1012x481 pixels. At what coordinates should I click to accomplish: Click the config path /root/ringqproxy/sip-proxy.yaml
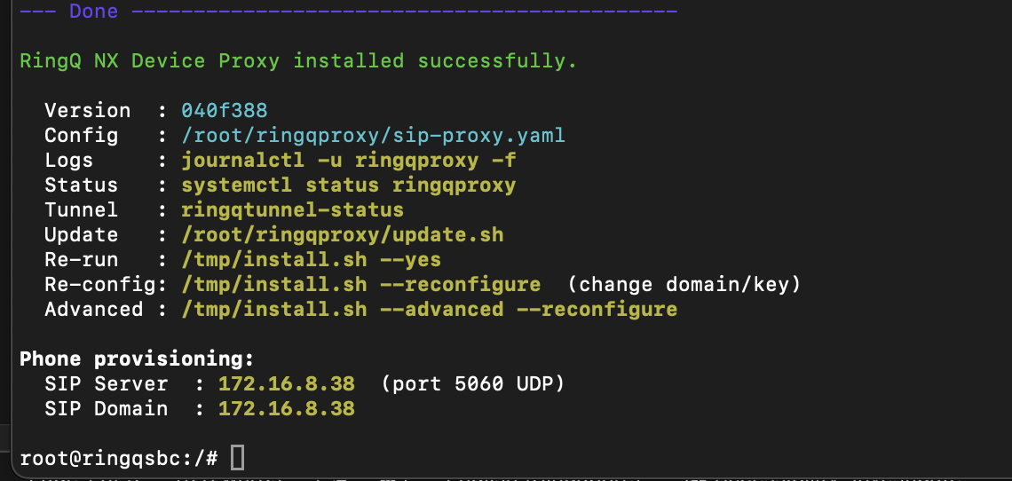pyautogui.click(x=373, y=137)
